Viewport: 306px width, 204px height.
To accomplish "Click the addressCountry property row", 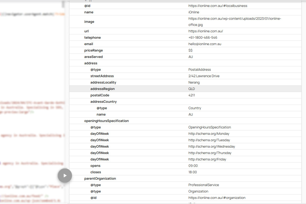I will tap(185, 102).
